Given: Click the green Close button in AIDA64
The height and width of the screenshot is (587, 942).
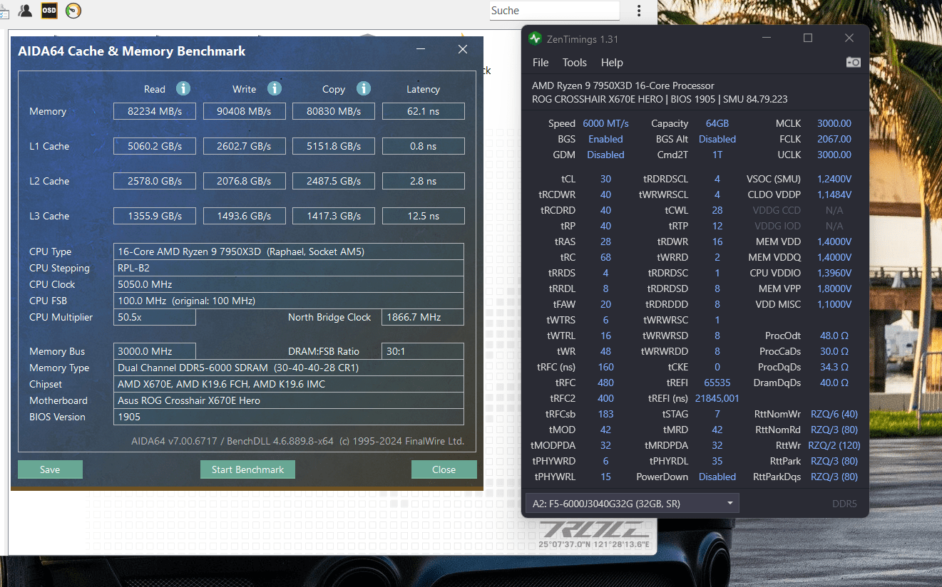Looking at the screenshot, I should [x=444, y=469].
